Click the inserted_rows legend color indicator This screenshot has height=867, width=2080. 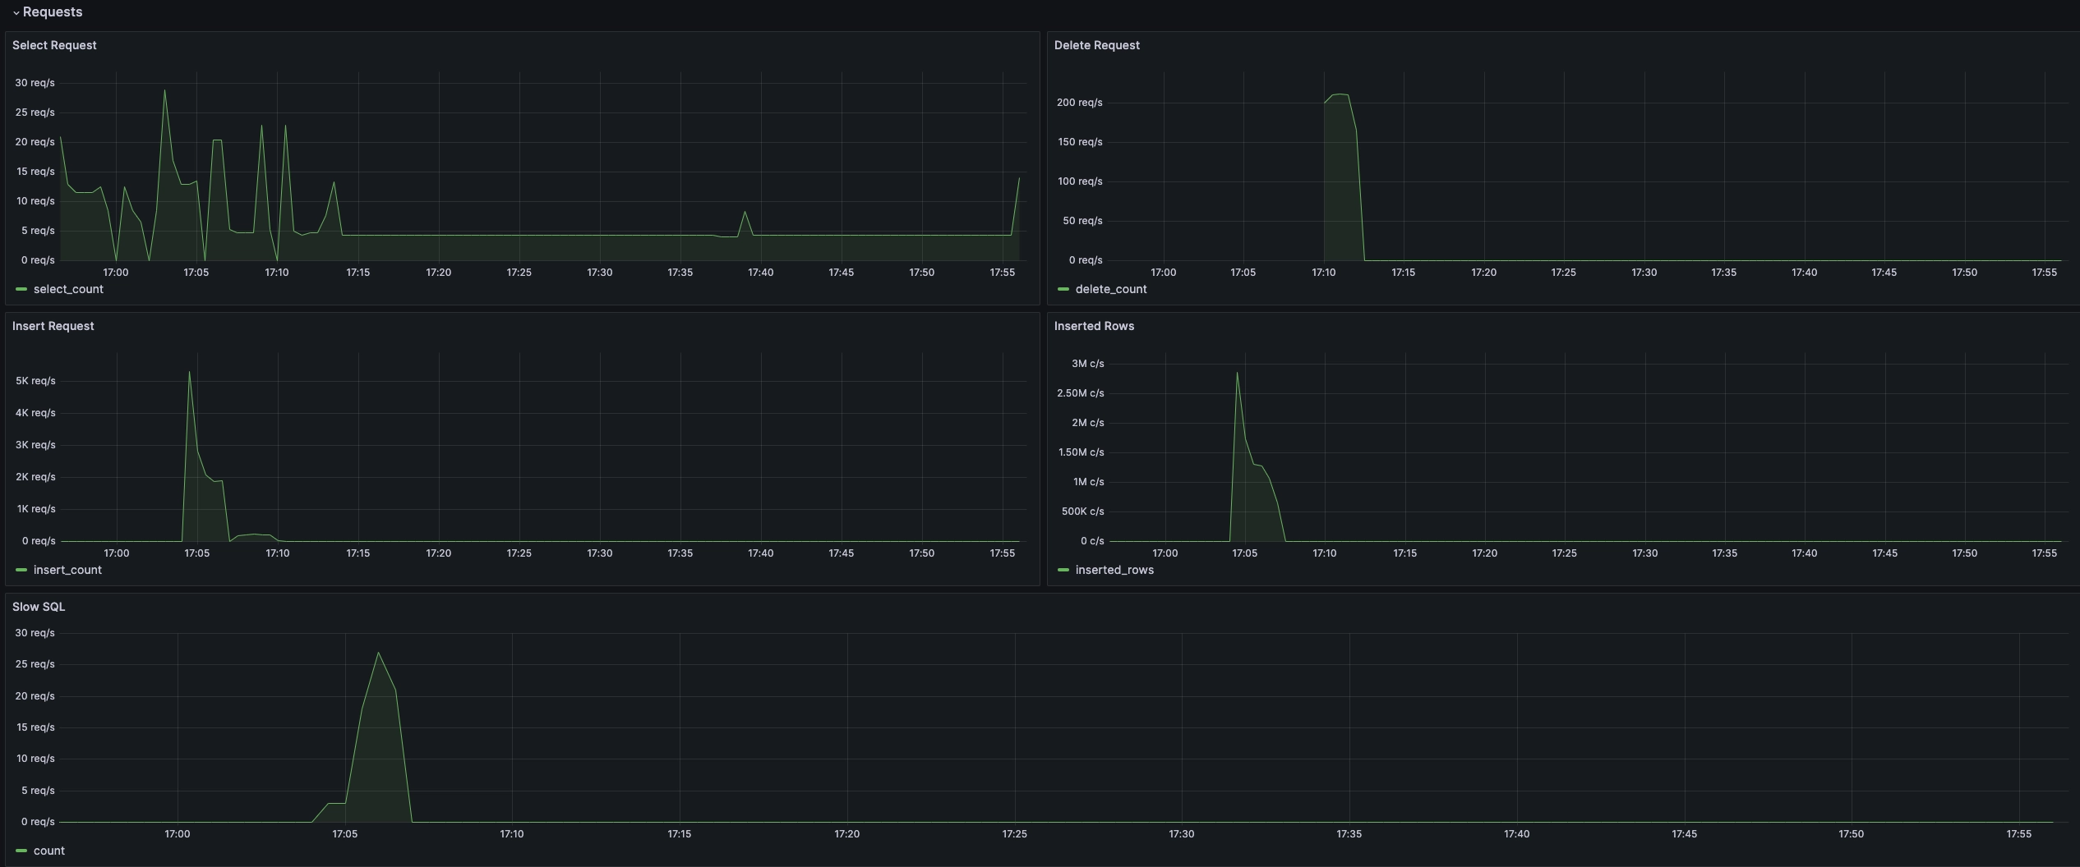coord(1063,570)
